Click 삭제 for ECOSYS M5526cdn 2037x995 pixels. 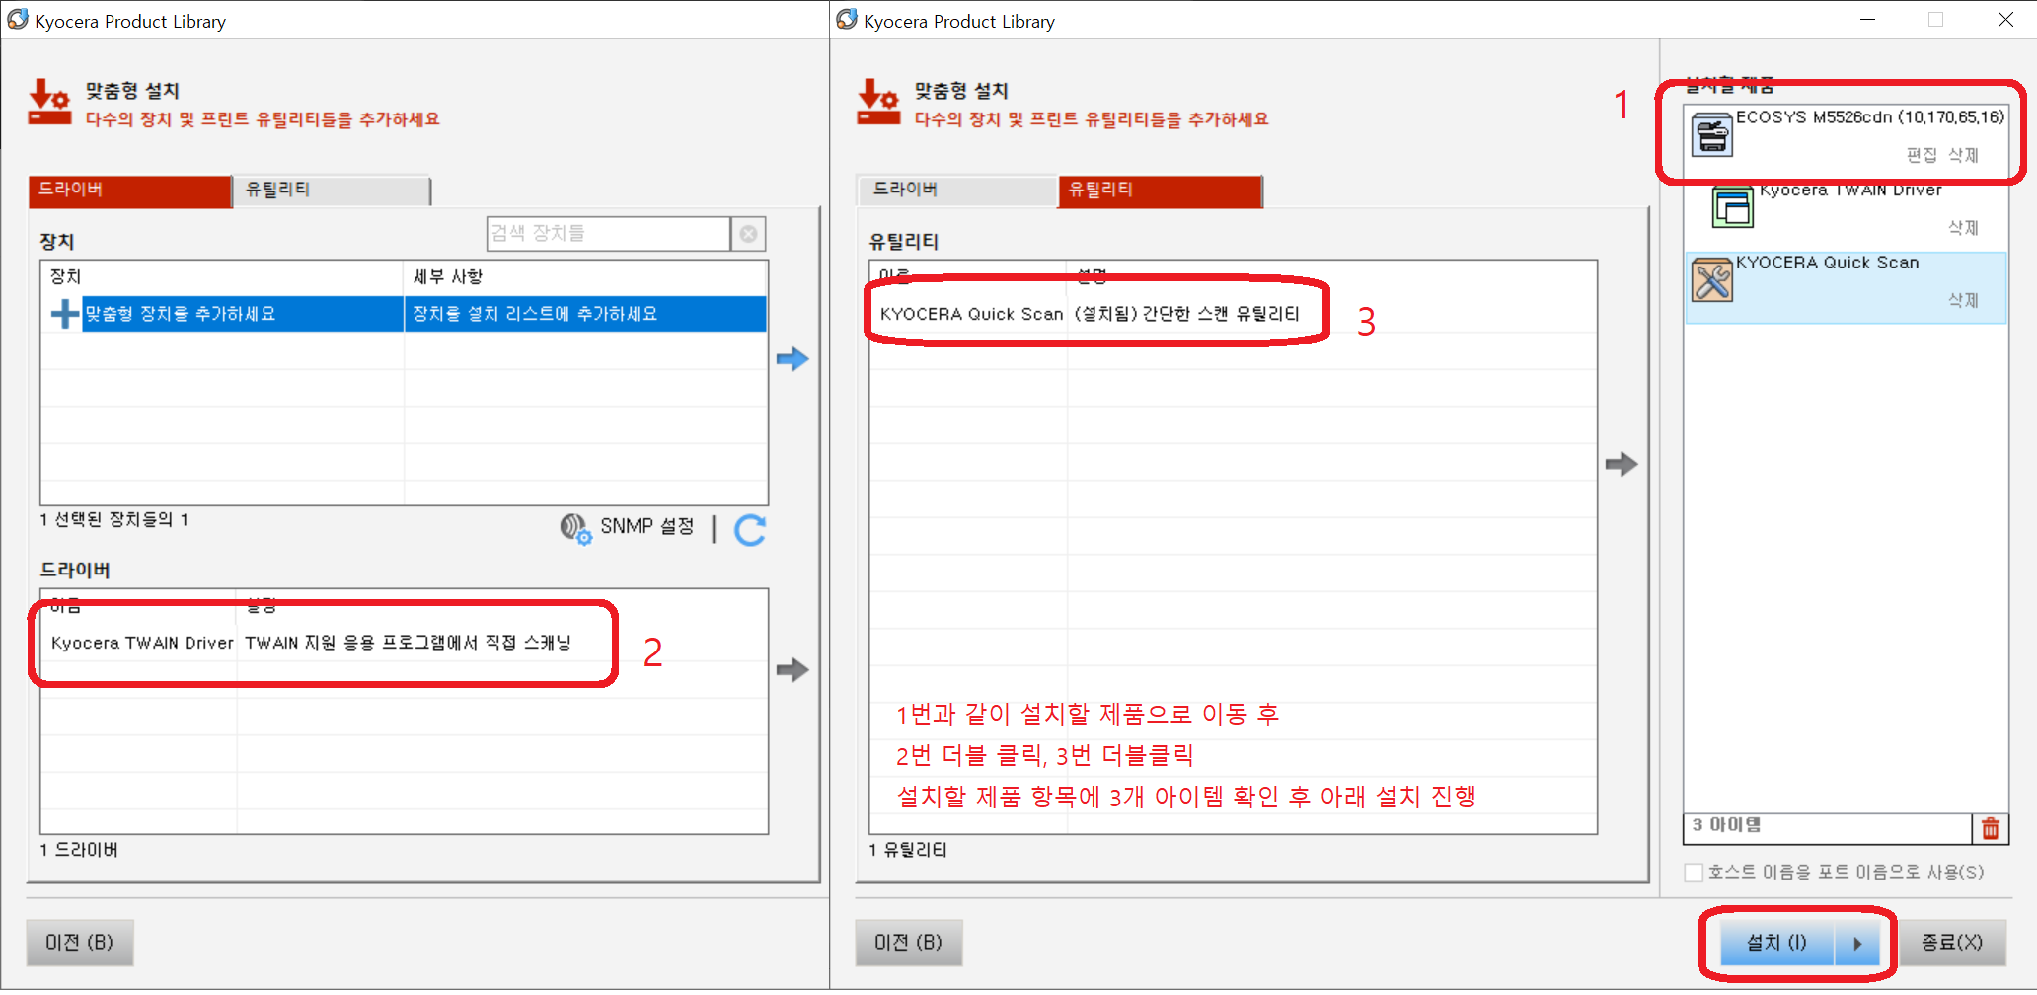[x=1963, y=155]
